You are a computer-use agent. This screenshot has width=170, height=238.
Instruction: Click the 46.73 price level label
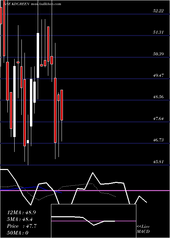158,140
